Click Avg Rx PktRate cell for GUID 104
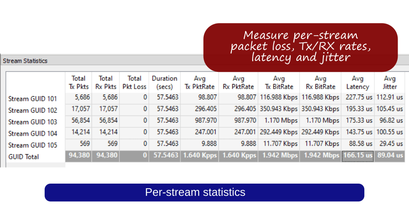The image size is (409, 221). pos(238,133)
